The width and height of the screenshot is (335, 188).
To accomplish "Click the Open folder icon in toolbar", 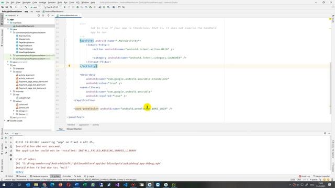I will 2,7.
